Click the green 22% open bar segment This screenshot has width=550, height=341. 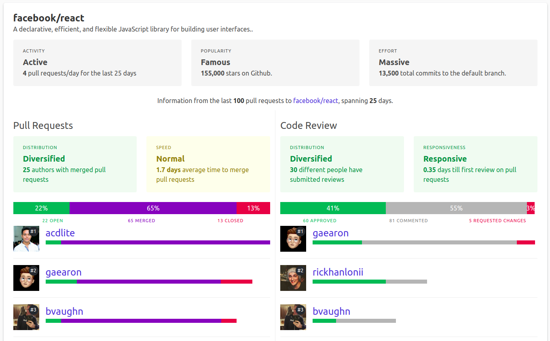[x=41, y=208]
